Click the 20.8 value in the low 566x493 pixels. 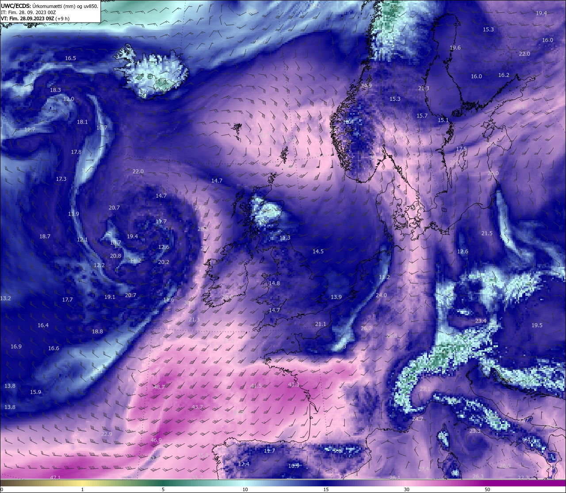[115, 256]
